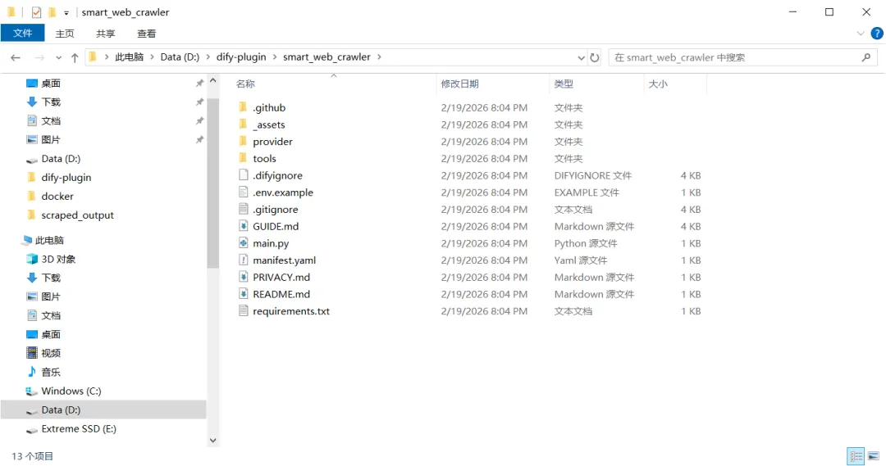Customize quick access toolbar dropdown
This screenshot has width=886, height=466.
click(66, 12)
